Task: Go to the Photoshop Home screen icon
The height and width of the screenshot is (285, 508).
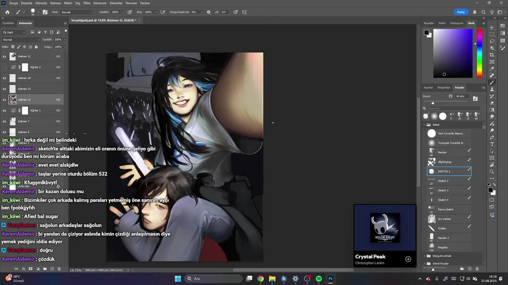Action: (7, 12)
